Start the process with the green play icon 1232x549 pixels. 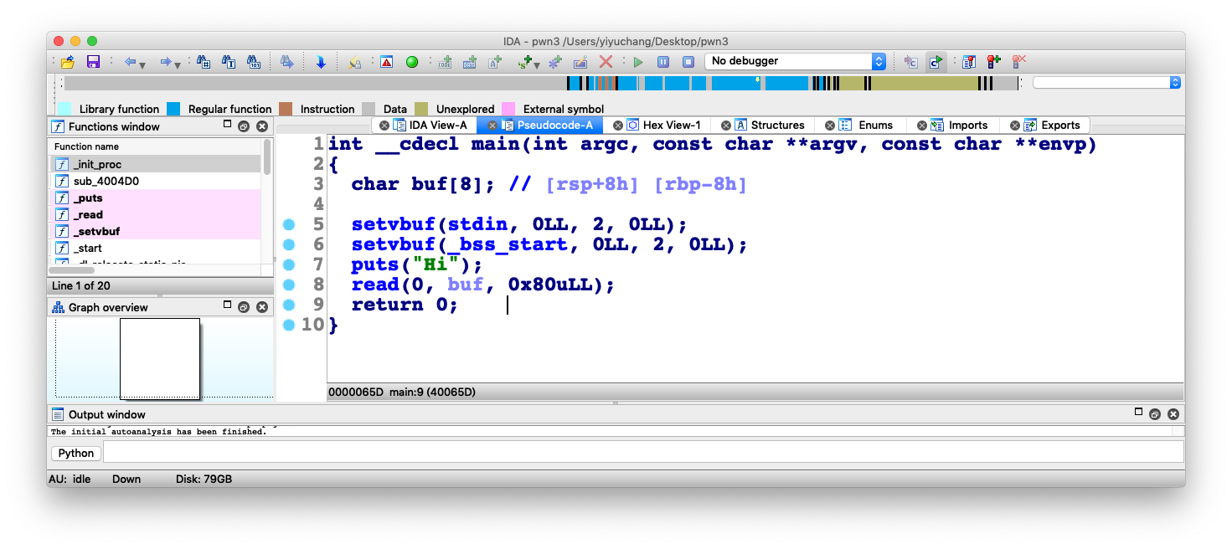coord(638,62)
